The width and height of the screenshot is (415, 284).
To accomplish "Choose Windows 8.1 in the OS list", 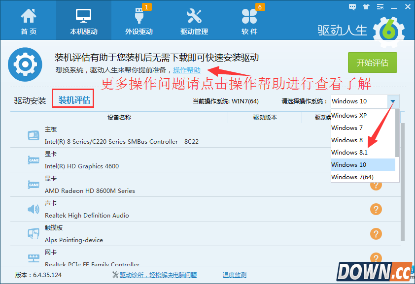I will click(349, 153).
